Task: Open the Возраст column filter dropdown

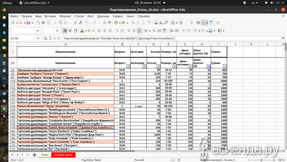Action: coord(128,66)
